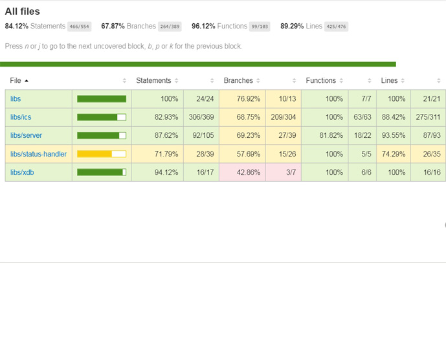The image size is (446, 352).
Task: Click sort icon in the rightmost column header
Action: 438,81
